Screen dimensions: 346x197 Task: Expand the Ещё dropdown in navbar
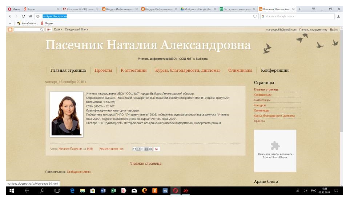coord(58,29)
